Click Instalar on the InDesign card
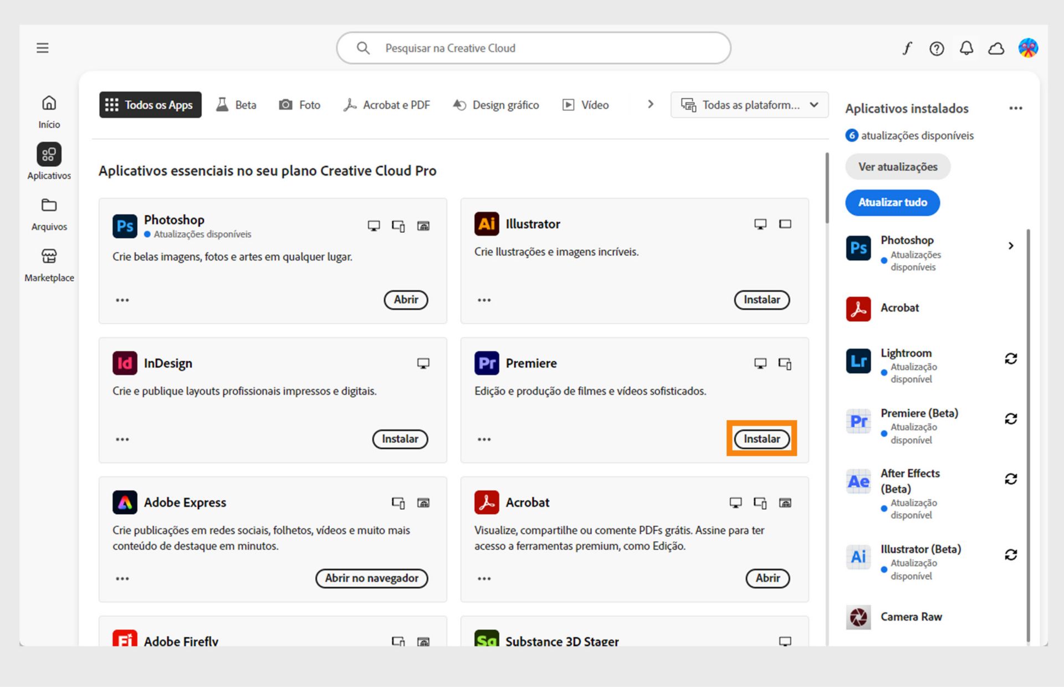 point(400,439)
